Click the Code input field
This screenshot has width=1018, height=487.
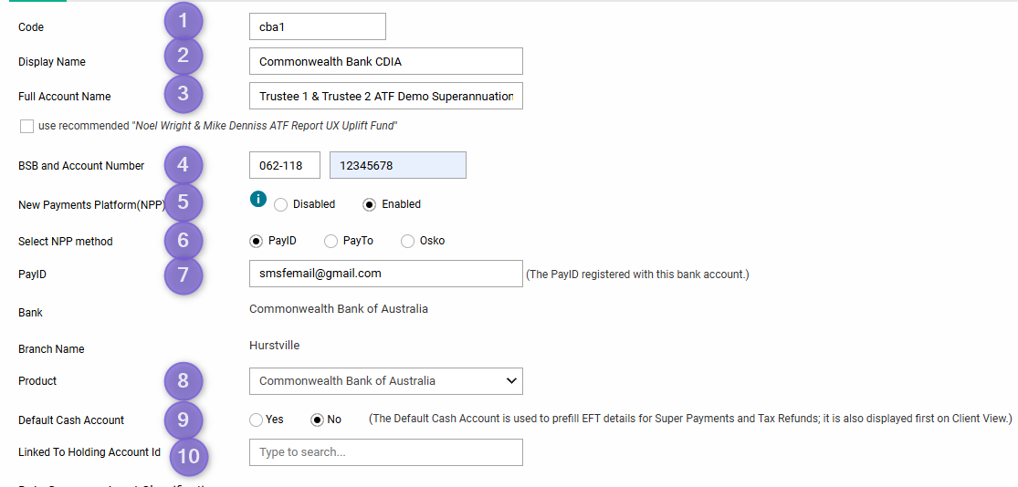[318, 26]
